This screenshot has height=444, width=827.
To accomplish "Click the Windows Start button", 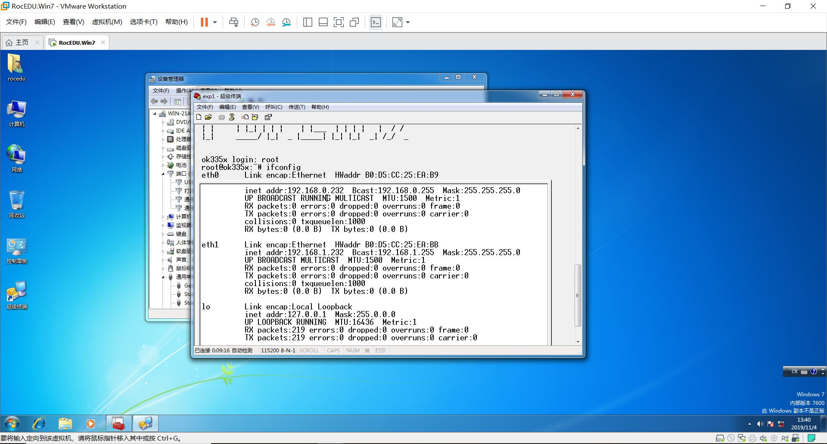I will coord(12,424).
